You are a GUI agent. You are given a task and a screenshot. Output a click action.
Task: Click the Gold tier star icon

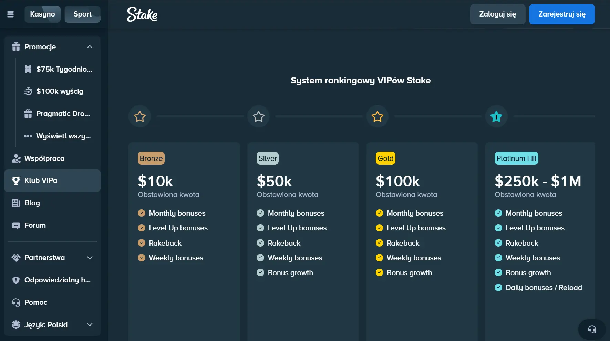point(378,116)
